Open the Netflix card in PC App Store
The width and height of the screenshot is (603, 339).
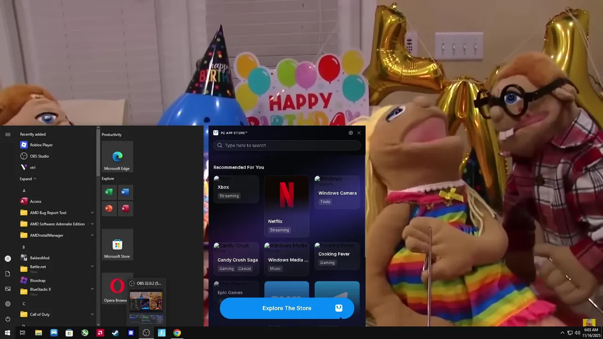coord(286,206)
